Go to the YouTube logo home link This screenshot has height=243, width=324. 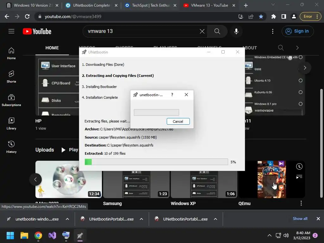[x=37, y=31]
